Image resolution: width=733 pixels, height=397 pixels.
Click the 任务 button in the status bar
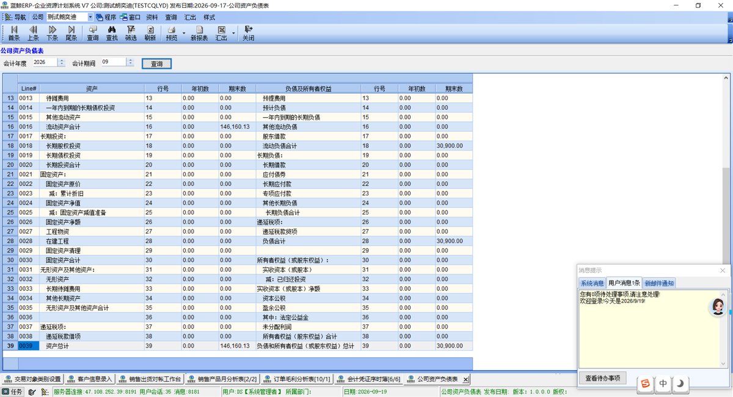click(x=13, y=392)
